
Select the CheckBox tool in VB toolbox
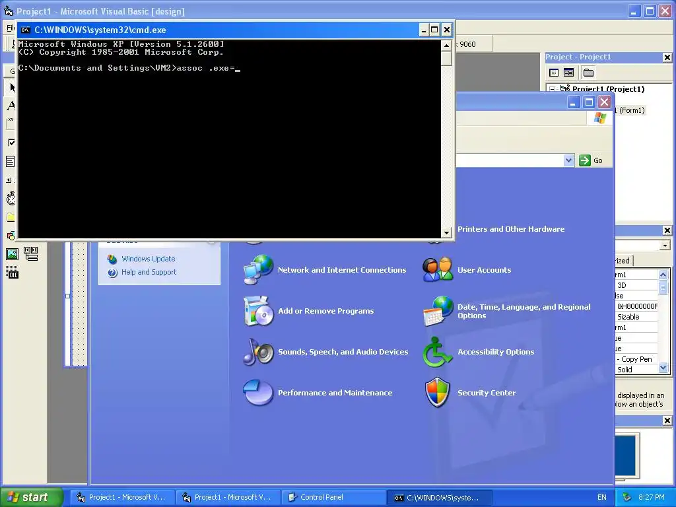[11, 143]
